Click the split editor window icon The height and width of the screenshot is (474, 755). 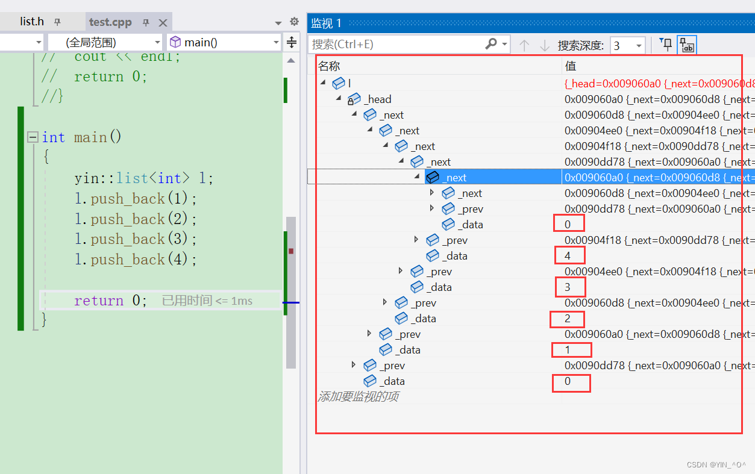point(292,42)
